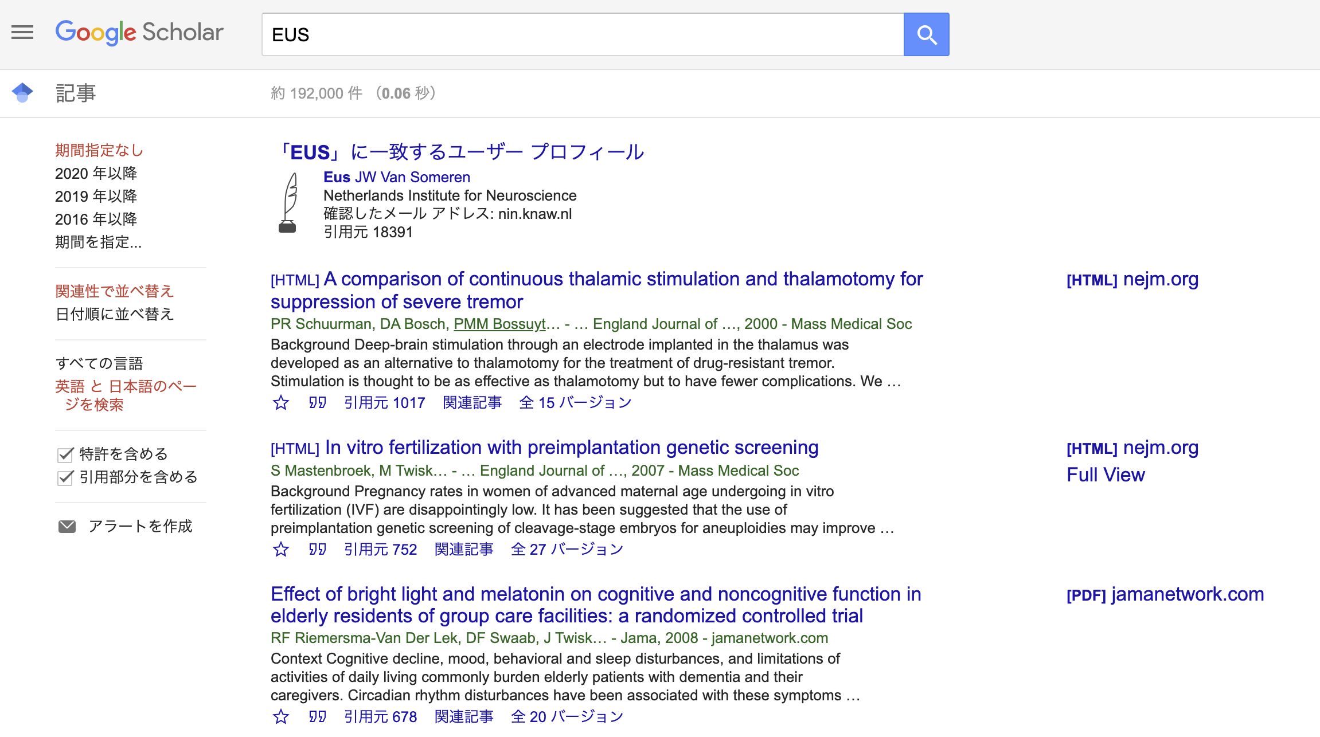Click the Google Scholar logo

coord(139,33)
